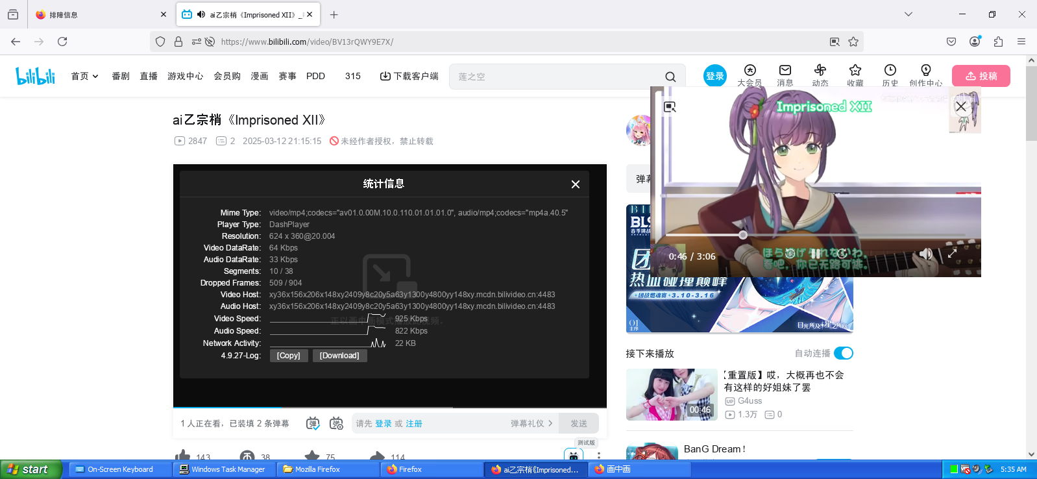Viewport: 1037px width, 479px height.
Task: Open the Windows start button
Action: (31, 469)
